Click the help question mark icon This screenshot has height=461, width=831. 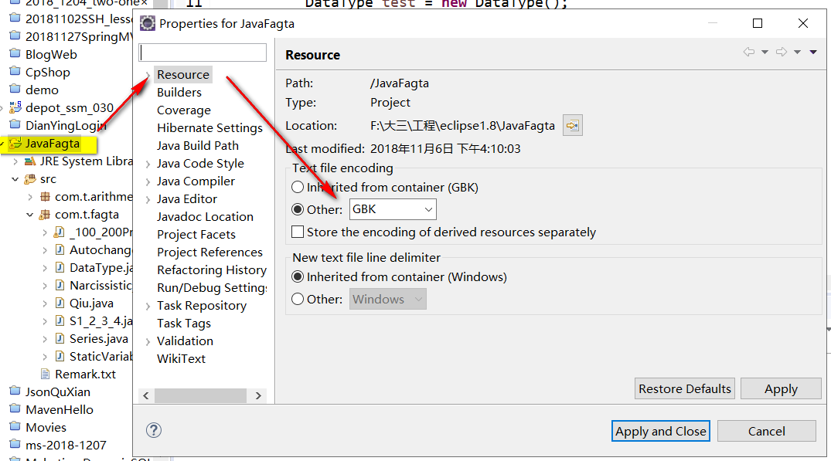point(154,430)
